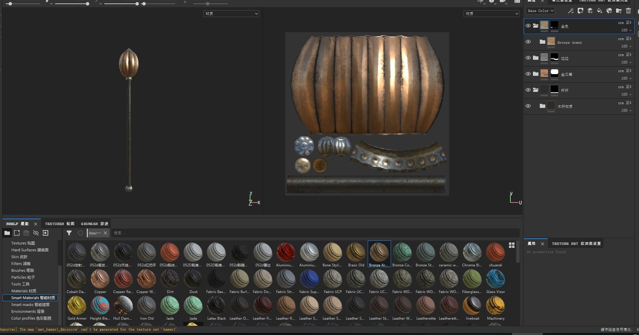Open the GRUNGES 脏迹 tab
This screenshot has height=335, width=639.
pos(94,224)
